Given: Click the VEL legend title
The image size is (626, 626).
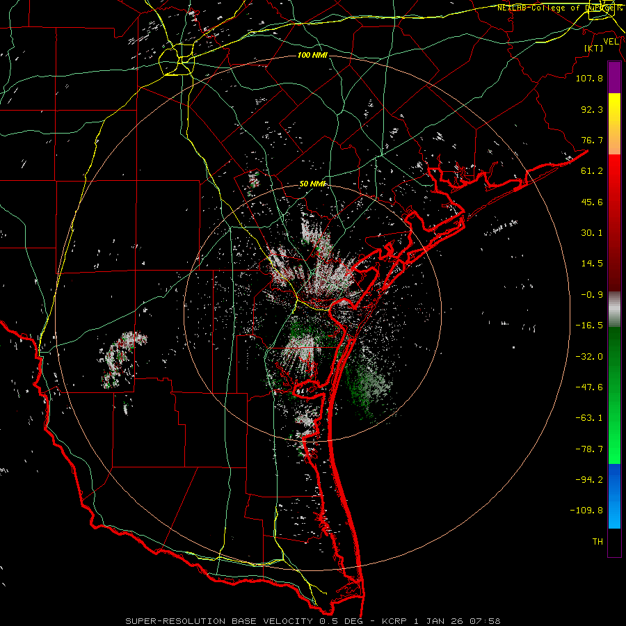Looking at the screenshot, I should pyautogui.click(x=611, y=42).
